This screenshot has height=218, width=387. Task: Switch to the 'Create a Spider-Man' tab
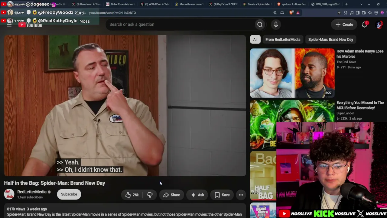point(258,4)
